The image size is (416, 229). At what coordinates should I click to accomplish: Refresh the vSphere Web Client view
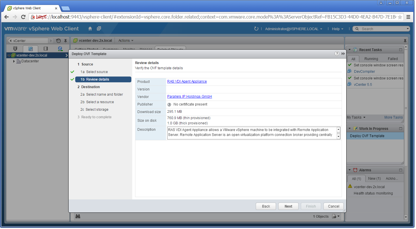256,29
